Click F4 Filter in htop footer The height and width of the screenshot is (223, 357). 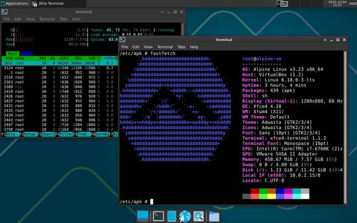[x=64, y=134]
